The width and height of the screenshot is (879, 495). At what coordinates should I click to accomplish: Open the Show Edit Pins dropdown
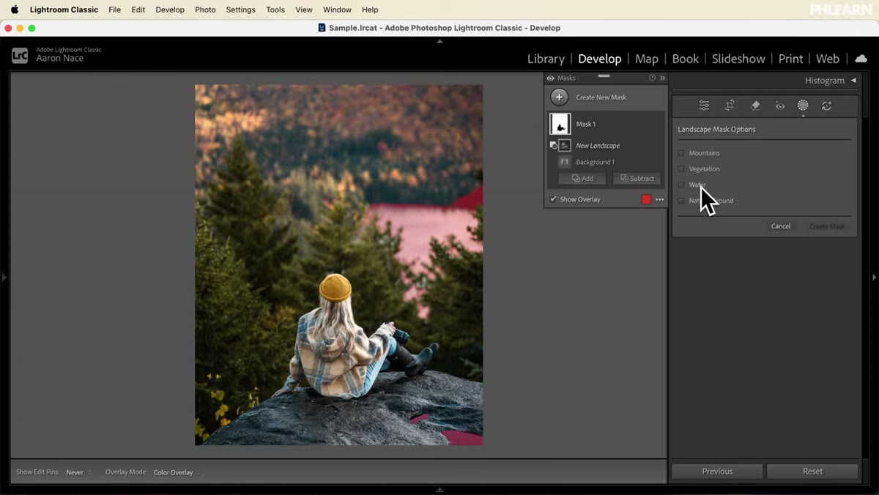pos(78,472)
